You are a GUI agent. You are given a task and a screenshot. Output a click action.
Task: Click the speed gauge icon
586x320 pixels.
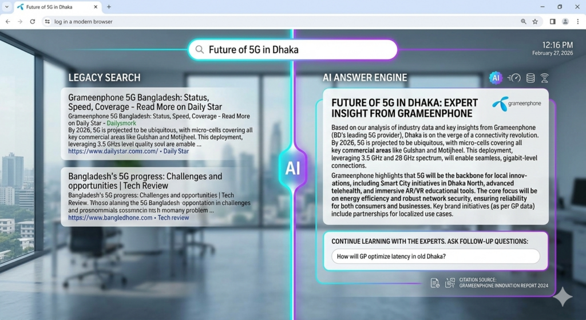click(514, 78)
